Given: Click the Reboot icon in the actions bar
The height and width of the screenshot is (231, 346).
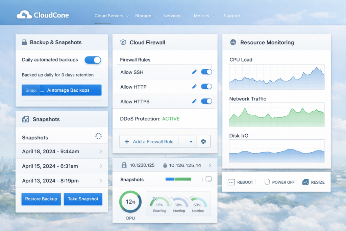Looking at the screenshot, I should tap(231, 182).
